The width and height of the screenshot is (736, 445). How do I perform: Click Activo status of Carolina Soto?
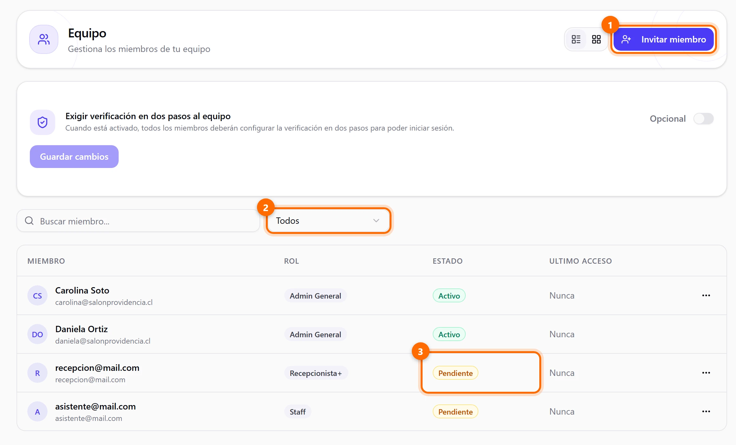click(449, 296)
